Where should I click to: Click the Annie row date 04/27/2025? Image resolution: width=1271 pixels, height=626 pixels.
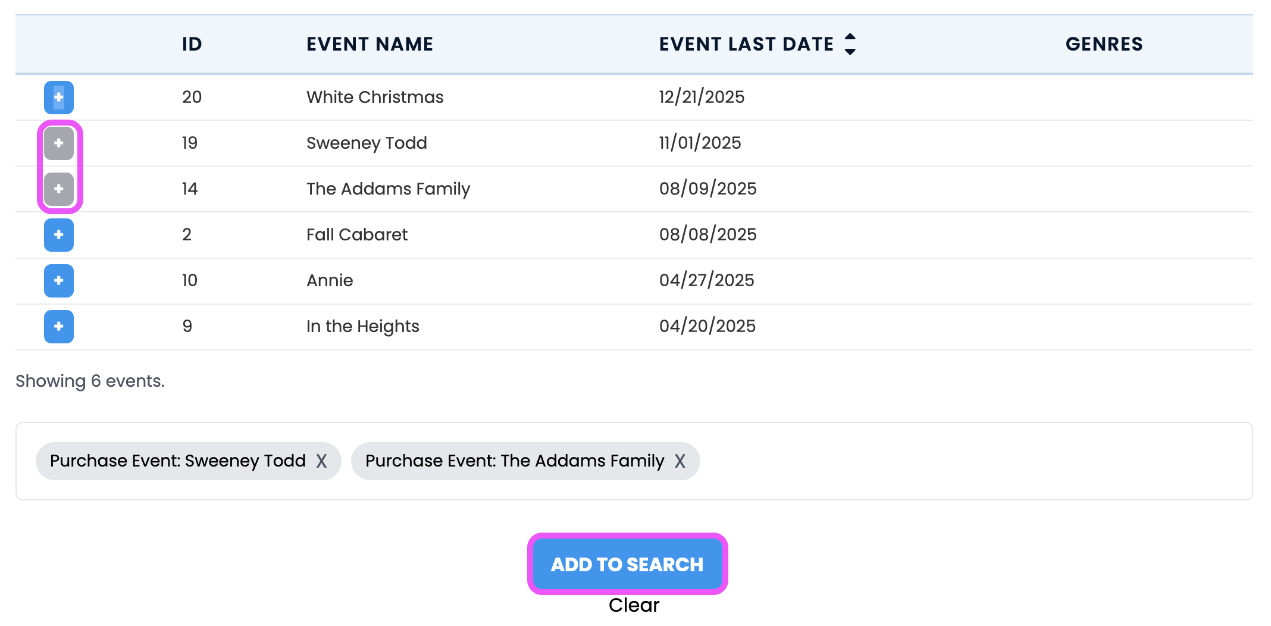pos(706,280)
